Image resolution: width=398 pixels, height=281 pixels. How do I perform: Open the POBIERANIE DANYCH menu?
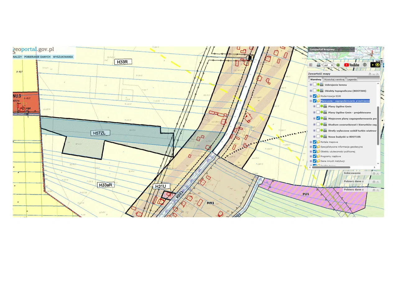point(37,57)
